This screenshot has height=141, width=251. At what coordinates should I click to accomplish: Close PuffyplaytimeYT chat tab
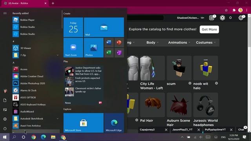231,130
